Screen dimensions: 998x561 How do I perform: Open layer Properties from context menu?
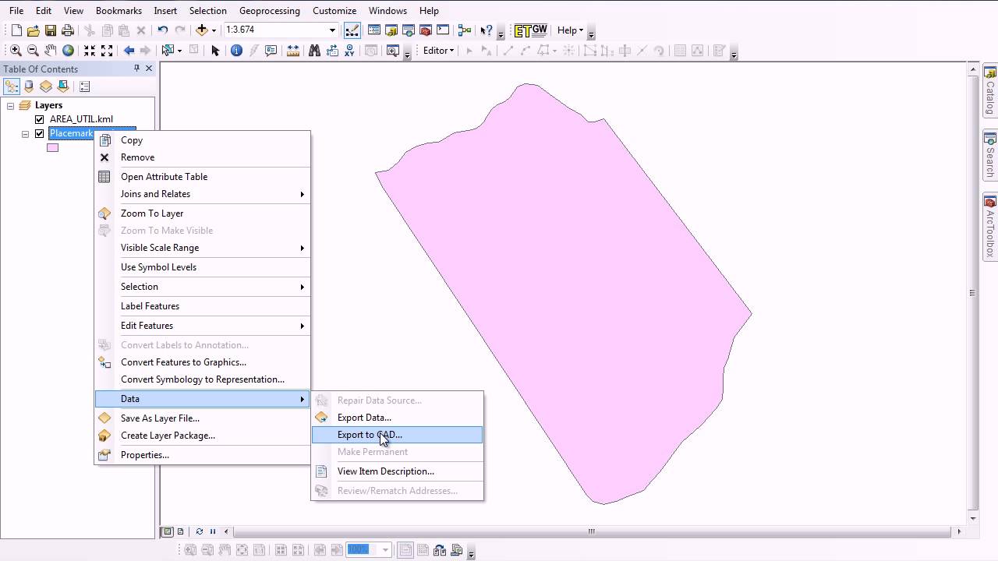[x=203, y=455]
